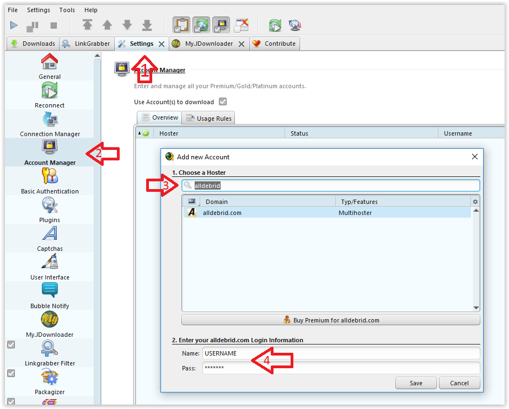Open User Interface settings
This screenshot has height=409, width=509.
[49, 267]
